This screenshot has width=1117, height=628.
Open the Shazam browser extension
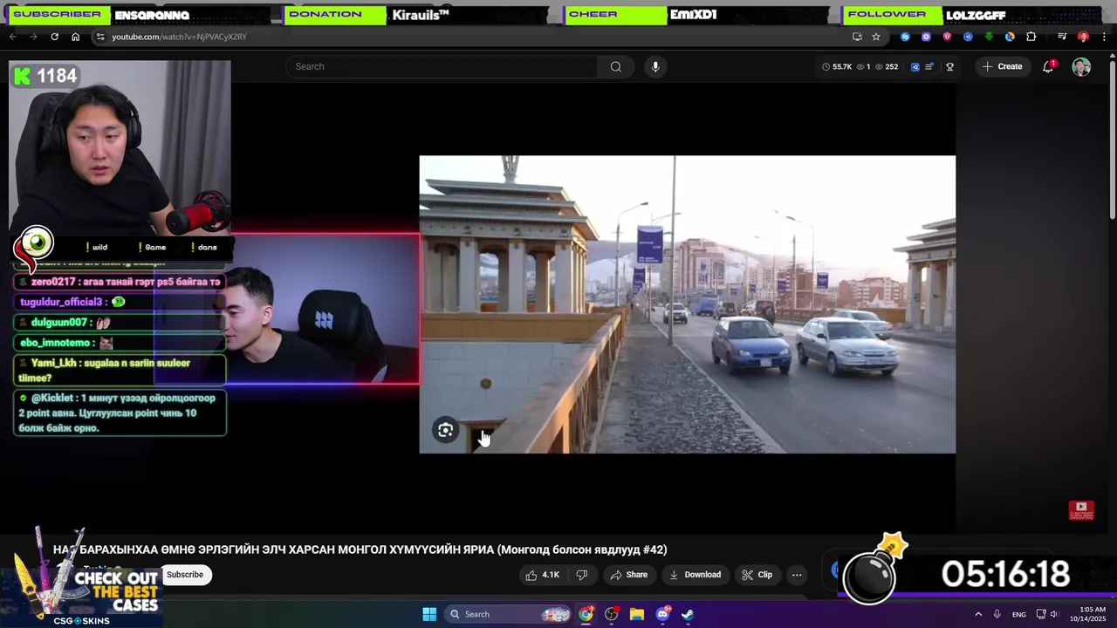(x=905, y=37)
